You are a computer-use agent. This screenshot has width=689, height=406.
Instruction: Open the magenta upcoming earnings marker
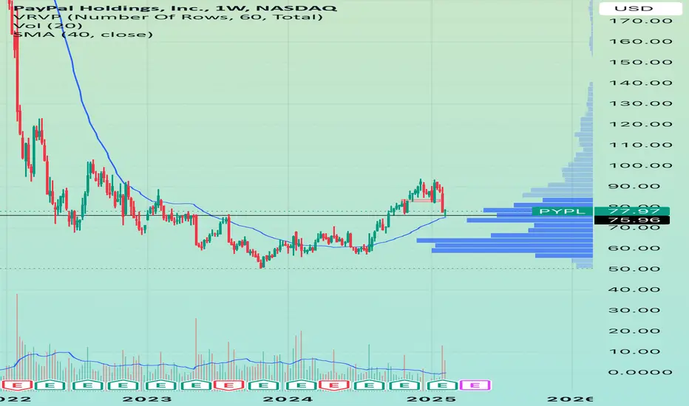(x=475, y=385)
